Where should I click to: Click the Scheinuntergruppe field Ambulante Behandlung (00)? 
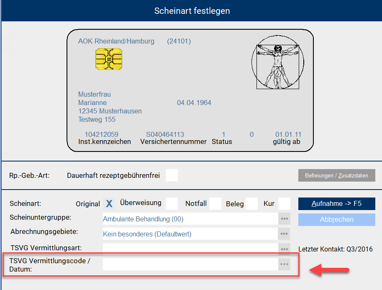pyautogui.click(x=190, y=219)
